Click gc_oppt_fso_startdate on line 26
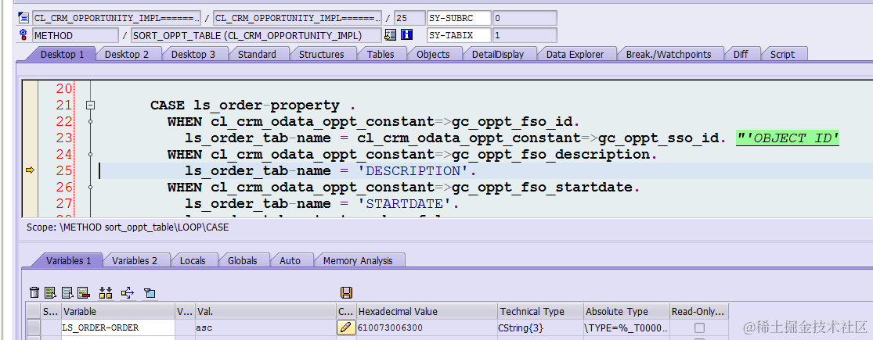873x340 pixels. [543, 188]
